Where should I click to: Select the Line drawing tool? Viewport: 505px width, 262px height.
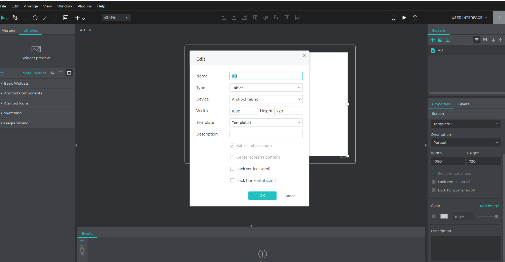[45, 18]
